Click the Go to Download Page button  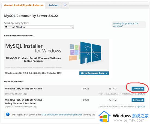click(x=94, y=73)
